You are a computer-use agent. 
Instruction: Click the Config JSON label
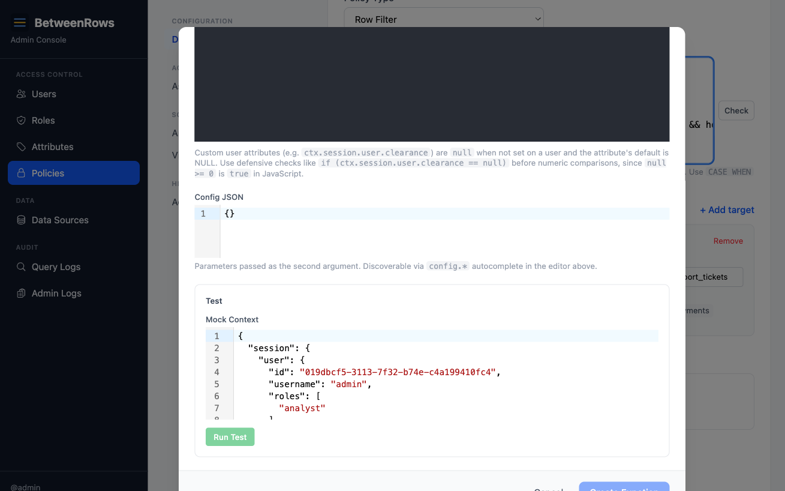click(219, 197)
